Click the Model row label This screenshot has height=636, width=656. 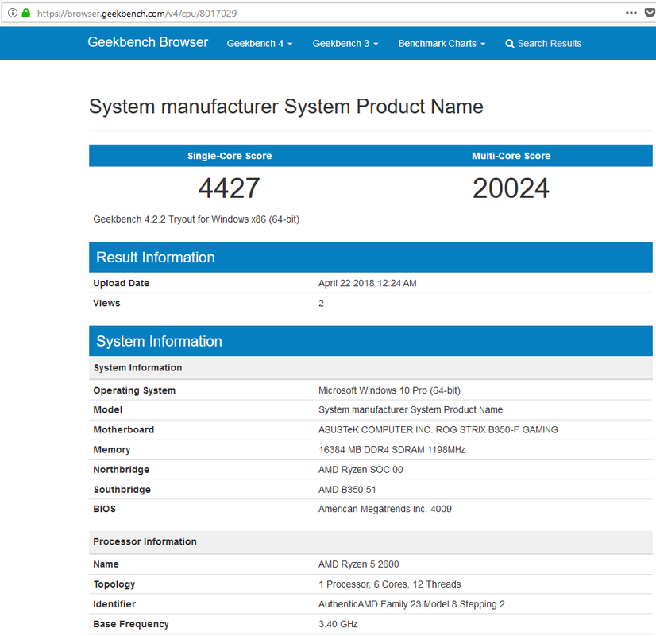point(108,409)
